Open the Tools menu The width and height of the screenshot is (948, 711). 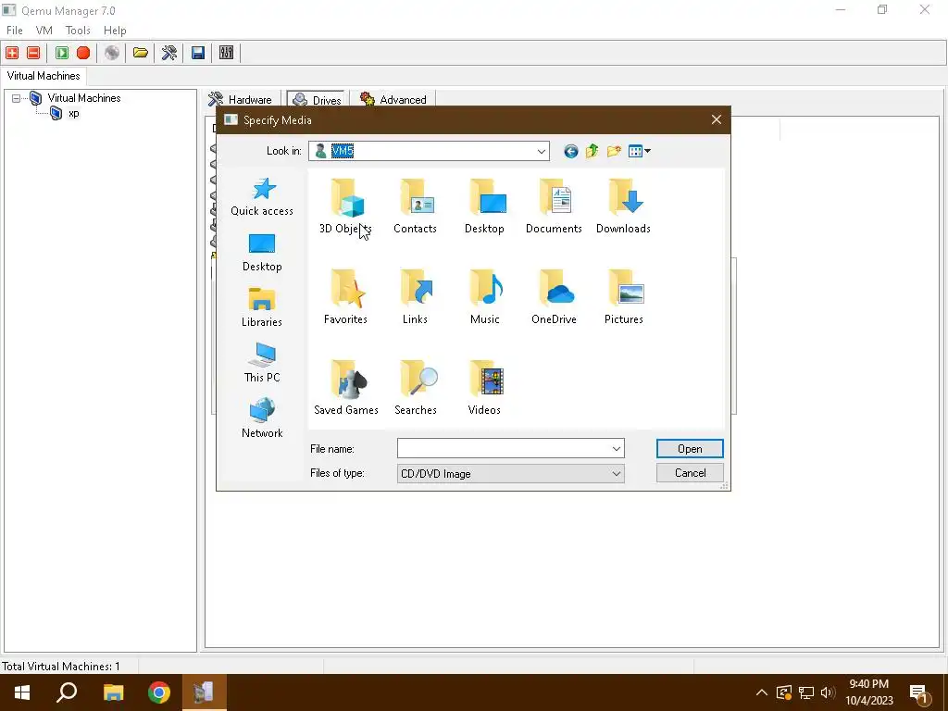click(x=78, y=31)
